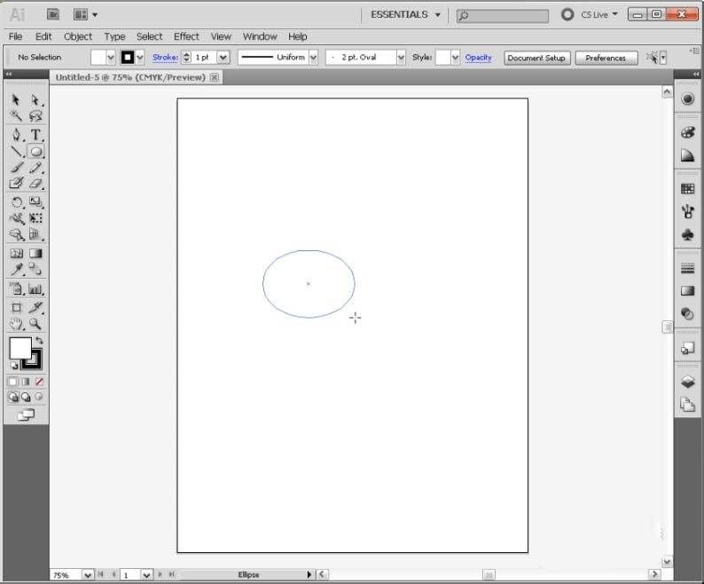
Task: Open the Layers panel icon
Action: point(687,382)
